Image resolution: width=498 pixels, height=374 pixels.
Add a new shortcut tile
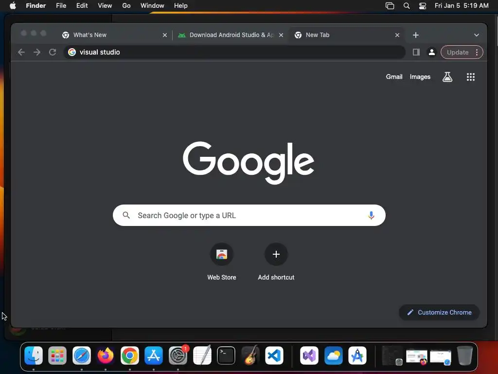coord(276,262)
